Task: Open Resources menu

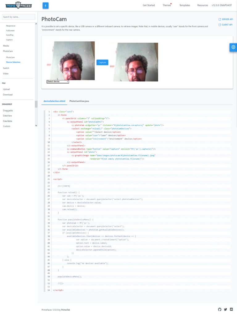Action: [202, 5]
